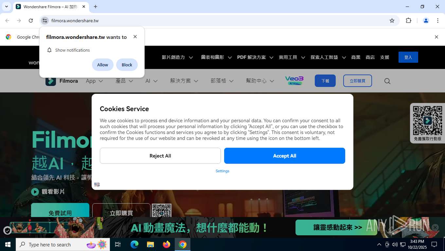Expand the 圖表和圖形 menu
Image resolution: width=445 pixels, height=251 pixels.
click(216, 57)
